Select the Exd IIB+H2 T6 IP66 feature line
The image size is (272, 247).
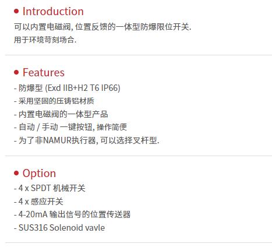click(67, 88)
